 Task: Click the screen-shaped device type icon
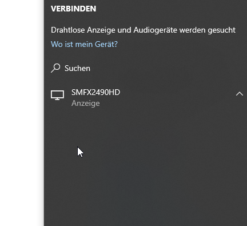(57, 95)
